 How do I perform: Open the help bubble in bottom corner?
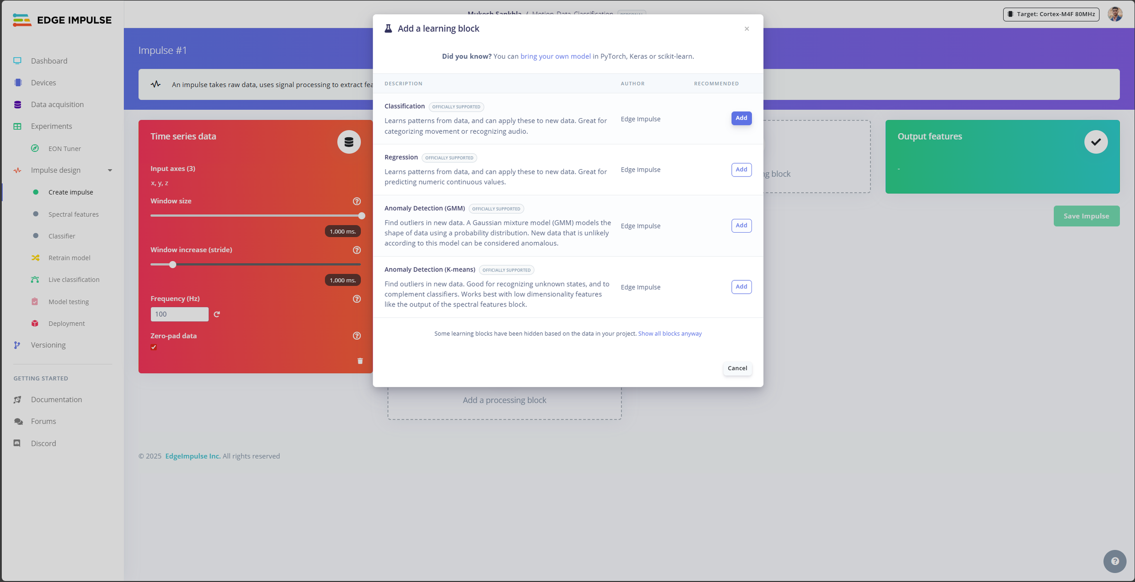(x=1115, y=561)
